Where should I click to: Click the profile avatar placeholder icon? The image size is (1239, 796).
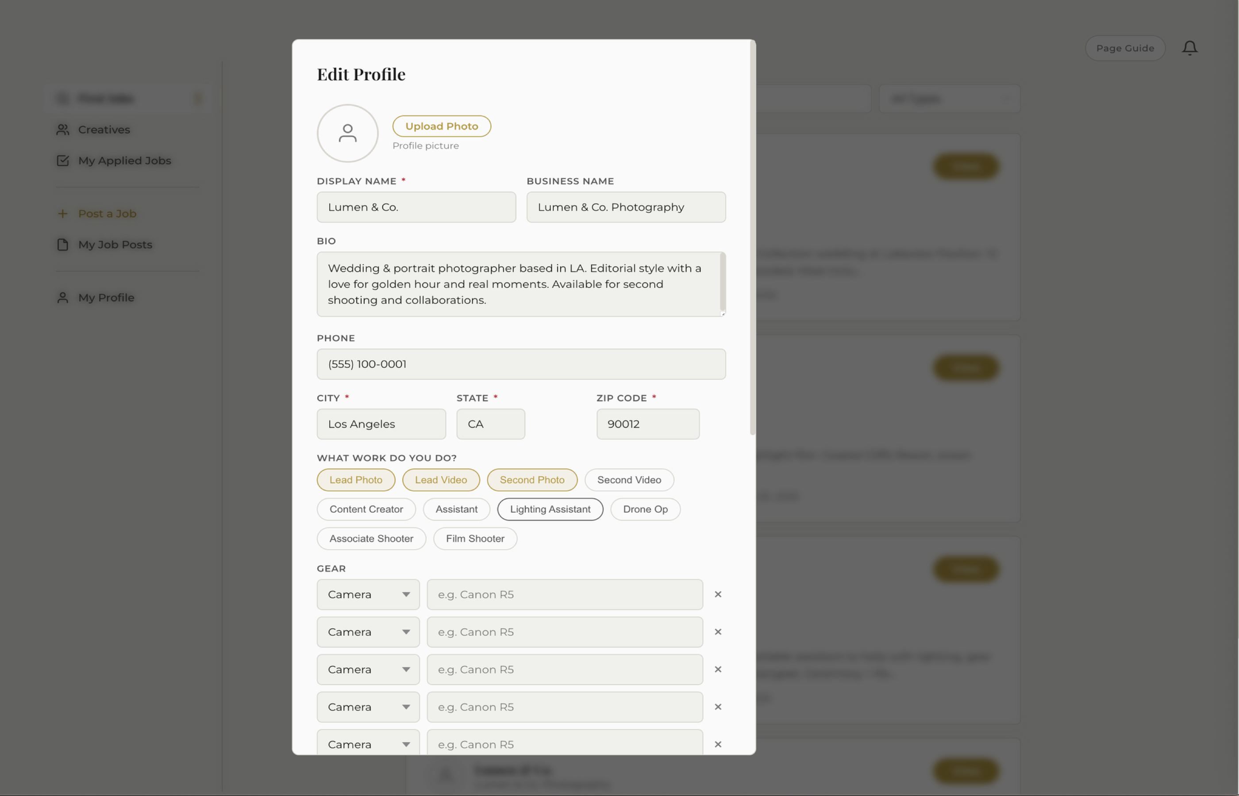(347, 134)
